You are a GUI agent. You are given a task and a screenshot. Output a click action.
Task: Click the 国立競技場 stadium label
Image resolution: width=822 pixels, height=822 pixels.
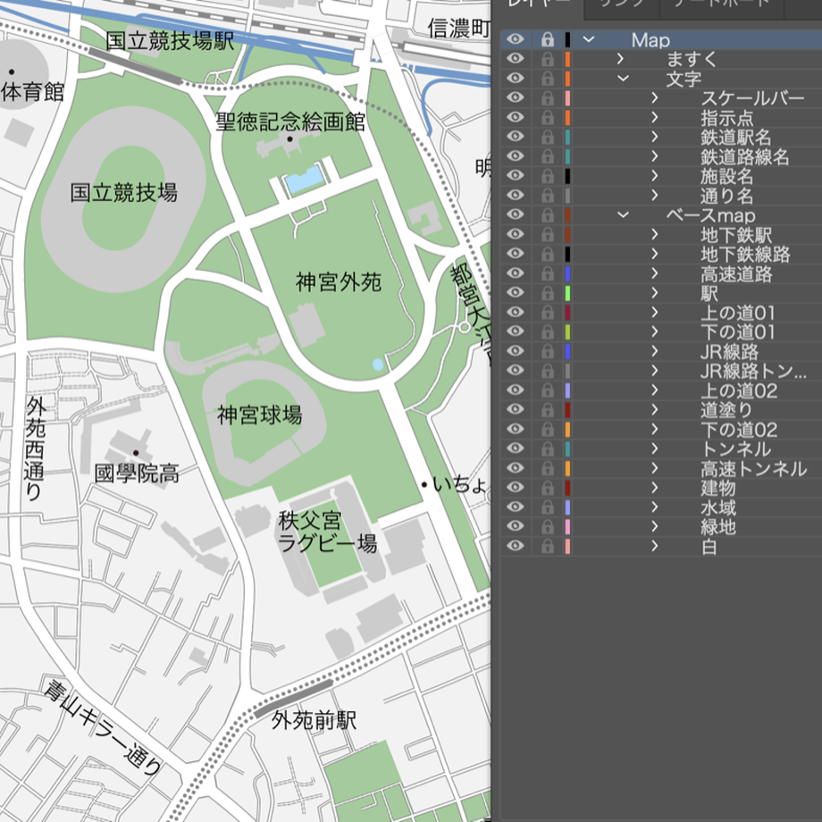[123, 193]
